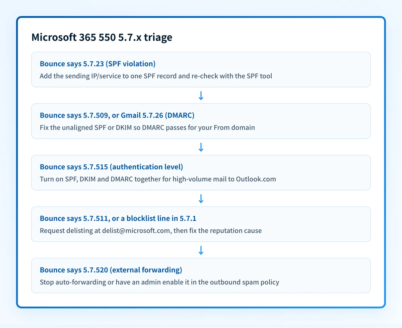The height and width of the screenshot is (328, 402).
Task: Click heading 'Bounce says 5.7.515 (authentication level)'
Action: [x=111, y=167]
